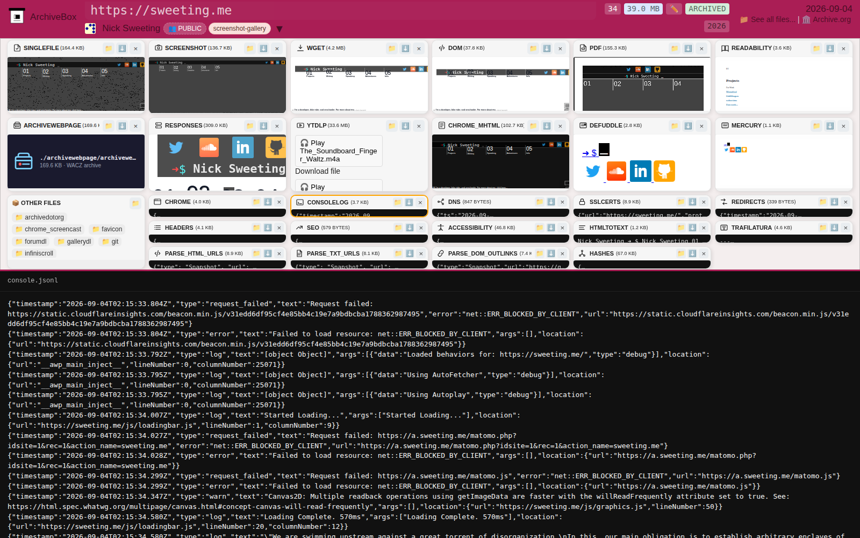Click the https://sweeting.me URL
860x538 pixels.
pyautogui.click(x=161, y=10)
